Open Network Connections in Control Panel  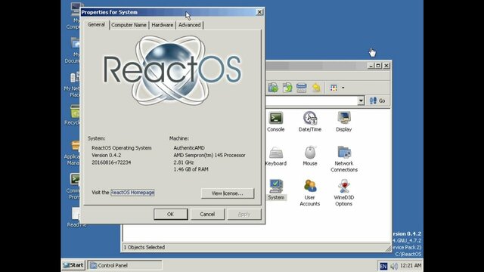pyautogui.click(x=344, y=159)
